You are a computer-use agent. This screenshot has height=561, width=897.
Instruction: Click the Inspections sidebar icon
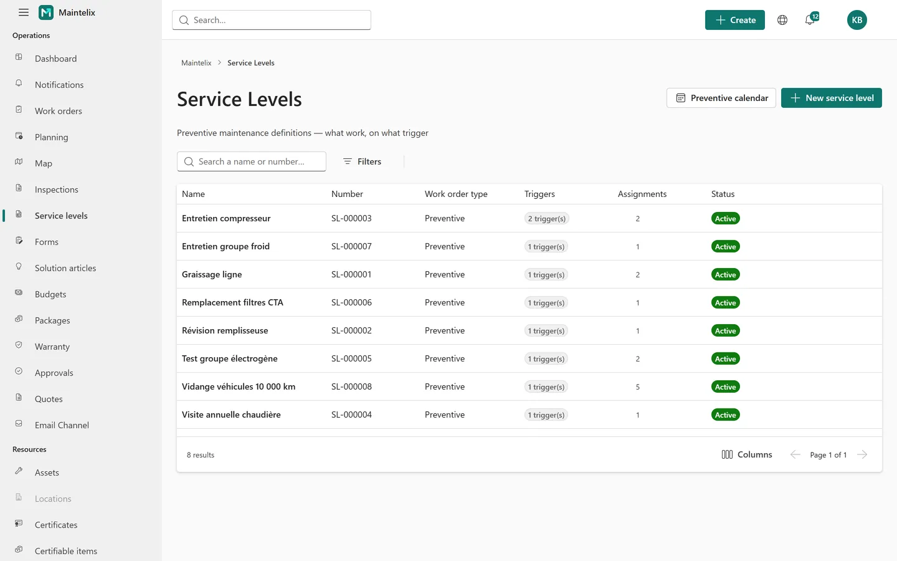point(19,188)
